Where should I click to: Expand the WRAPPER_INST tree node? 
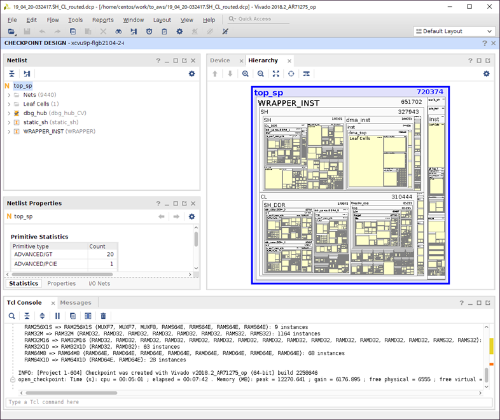pyautogui.click(x=9, y=131)
